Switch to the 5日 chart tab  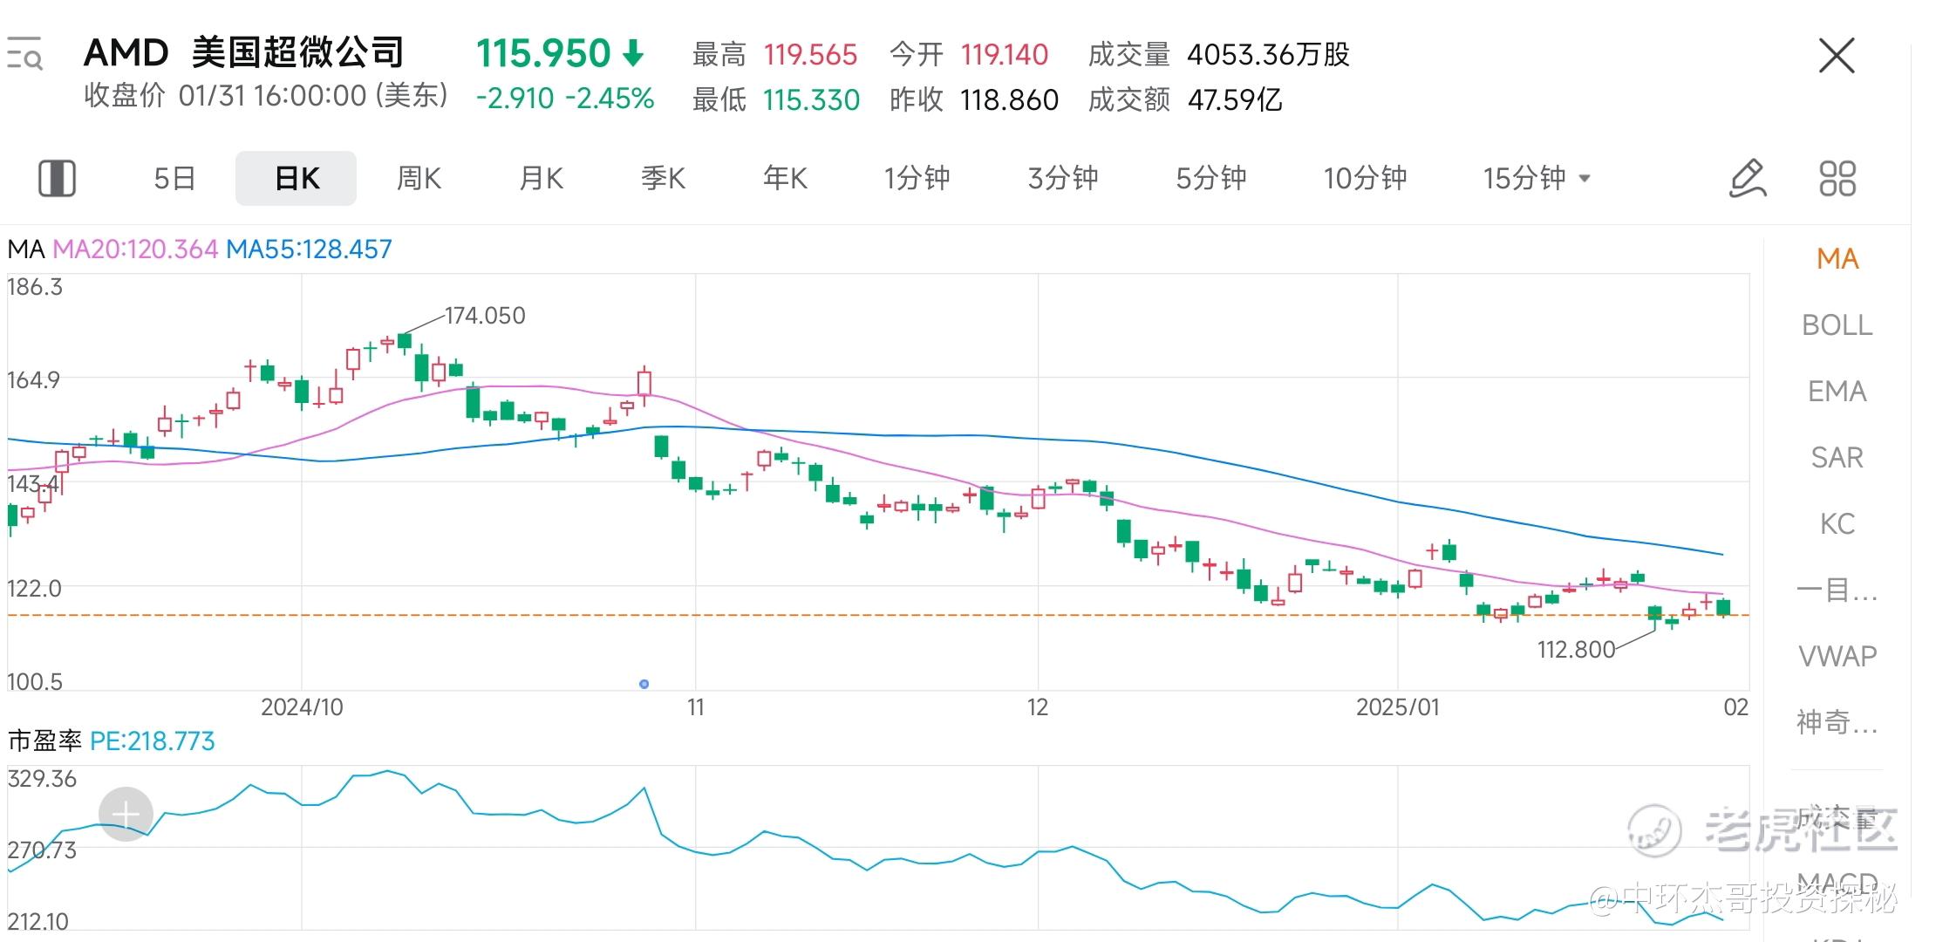[174, 178]
